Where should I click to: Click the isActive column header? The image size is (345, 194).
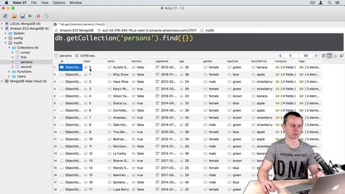click(142, 61)
